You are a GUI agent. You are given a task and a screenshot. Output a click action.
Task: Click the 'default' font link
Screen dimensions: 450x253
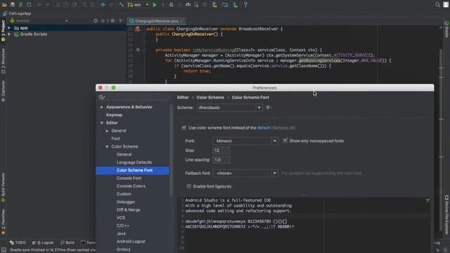[264, 128]
